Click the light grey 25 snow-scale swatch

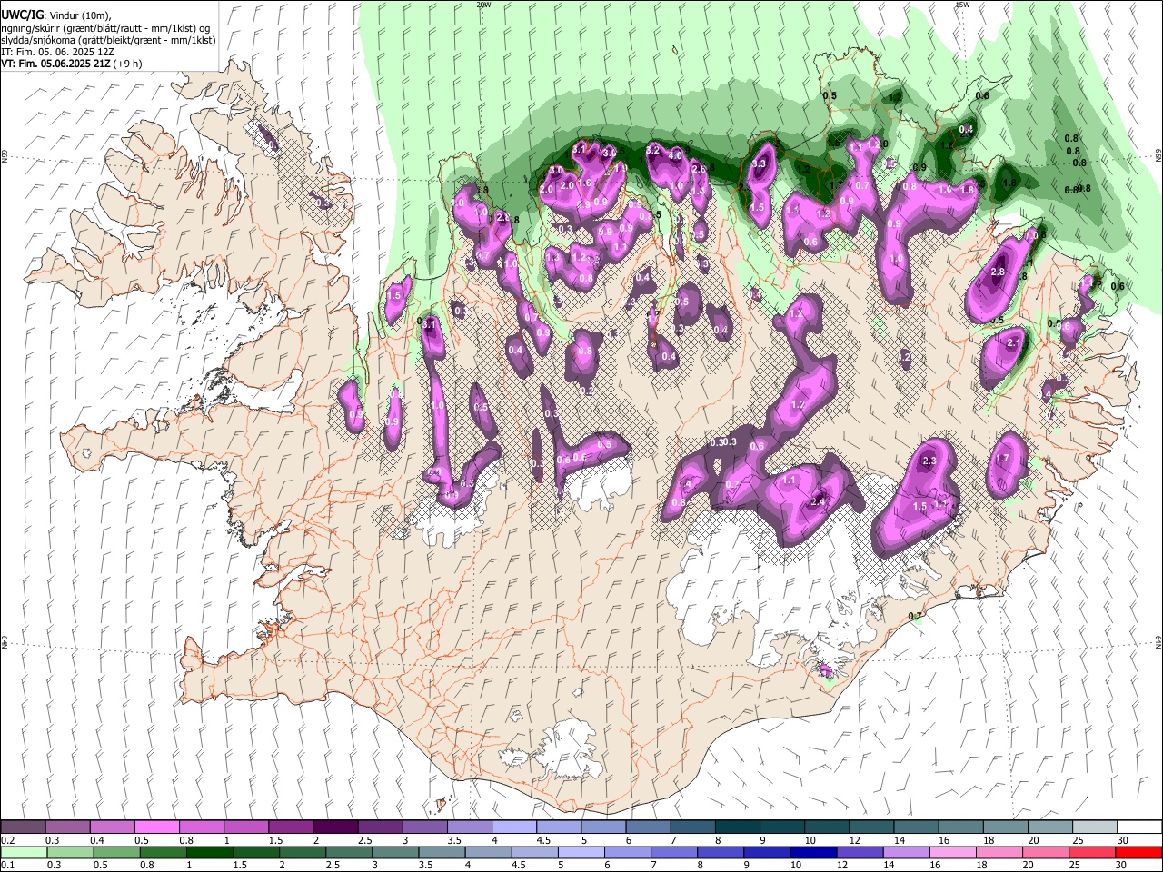1094,827
